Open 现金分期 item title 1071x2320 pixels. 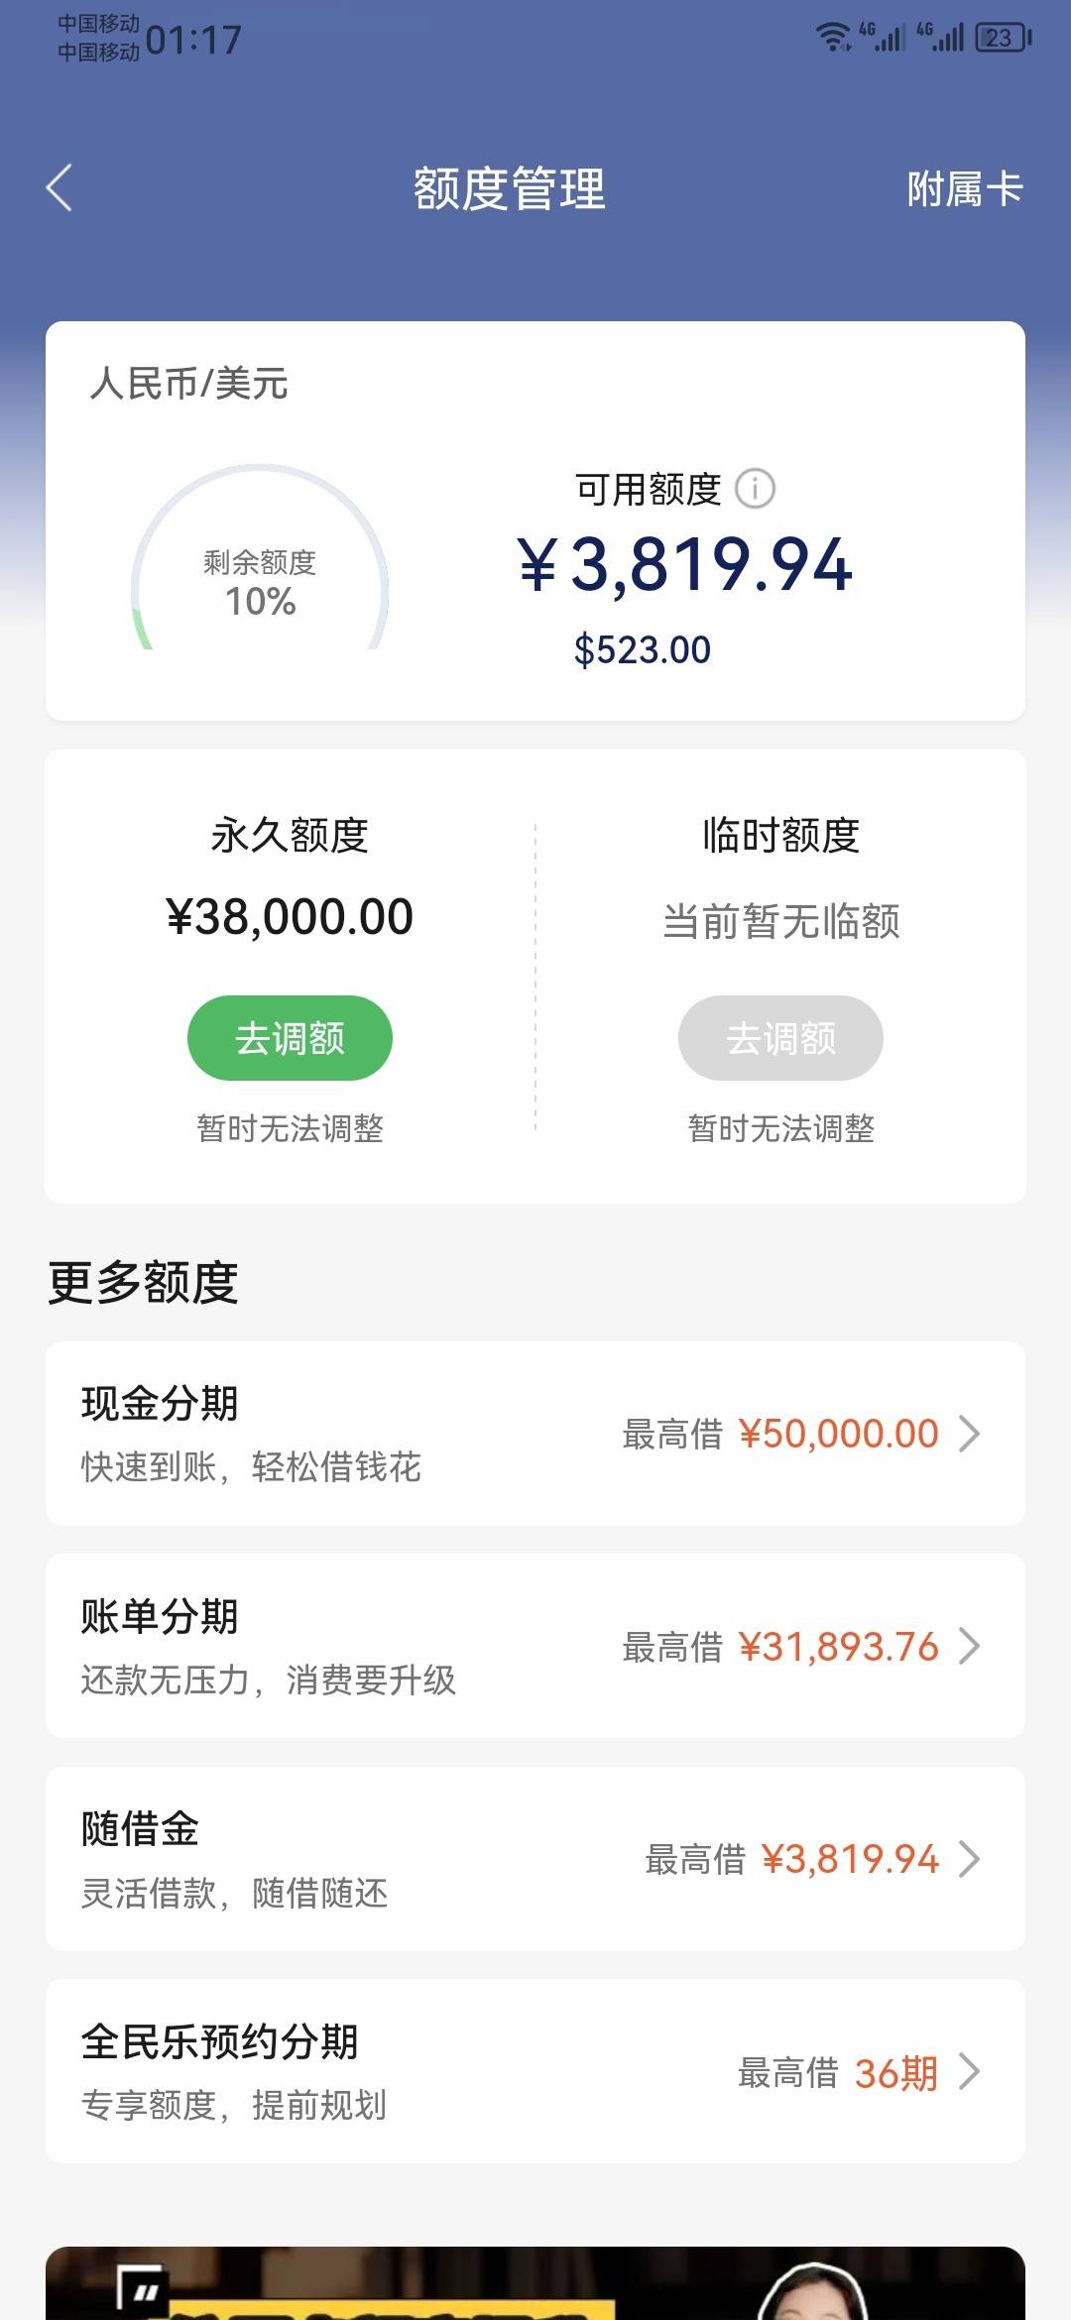[160, 1404]
